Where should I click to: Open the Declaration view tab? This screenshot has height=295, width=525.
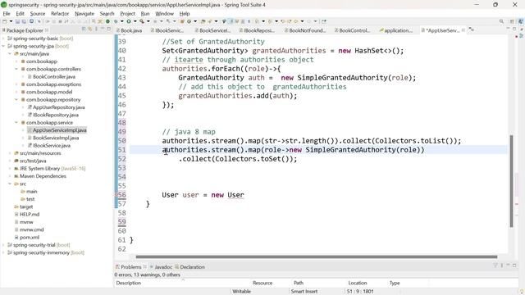click(189, 267)
